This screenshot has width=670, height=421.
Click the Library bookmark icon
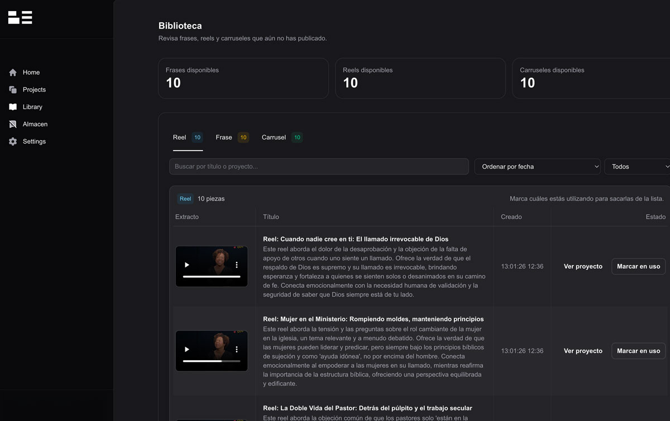click(12, 107)
